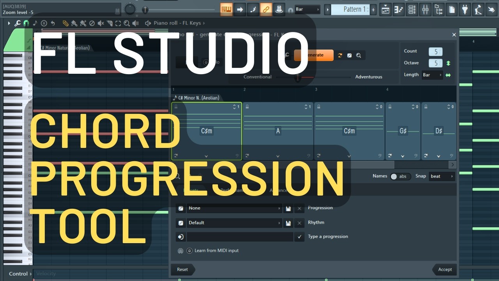Toggle the note/clip grouping link icon
This screenshot has width=499, height=281.
pos(266,9)
